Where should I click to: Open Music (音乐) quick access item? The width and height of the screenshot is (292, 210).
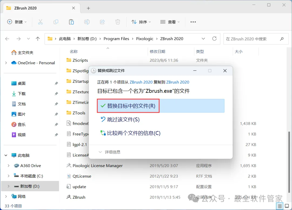[19, 124]
